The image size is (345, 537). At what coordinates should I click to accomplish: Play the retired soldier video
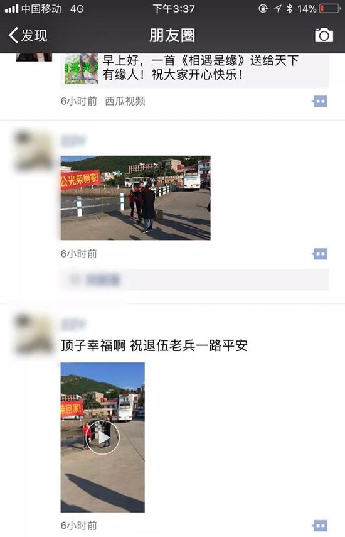[103, 437]
